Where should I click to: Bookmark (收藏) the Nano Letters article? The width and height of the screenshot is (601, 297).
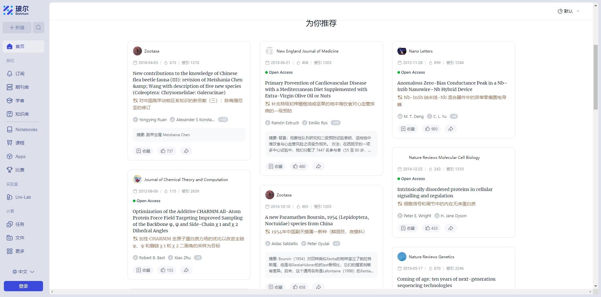(408, 129)
